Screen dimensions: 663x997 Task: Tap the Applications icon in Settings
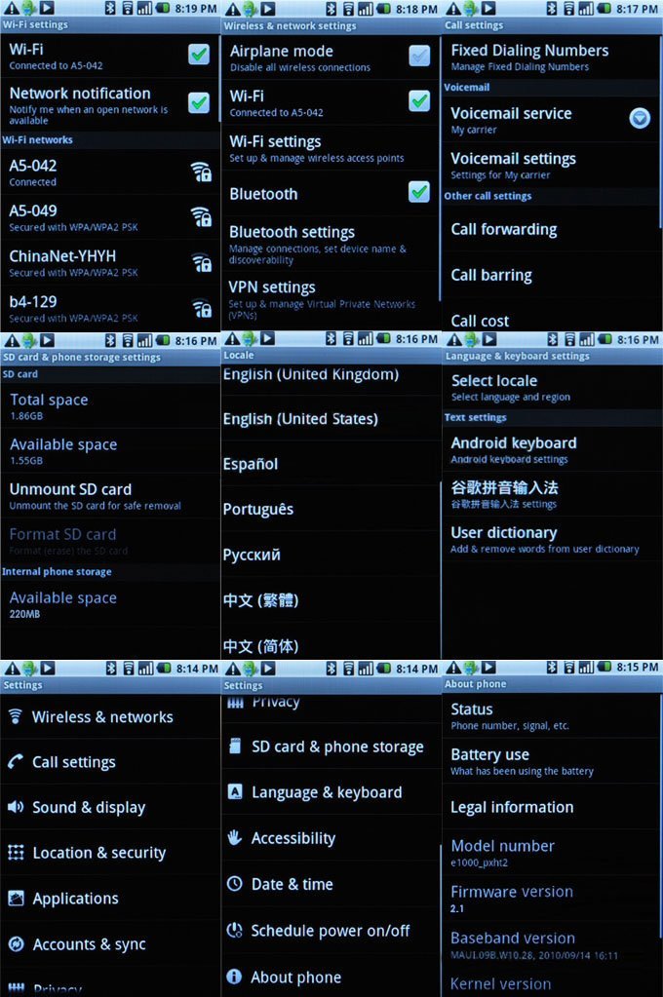[16, 899]
